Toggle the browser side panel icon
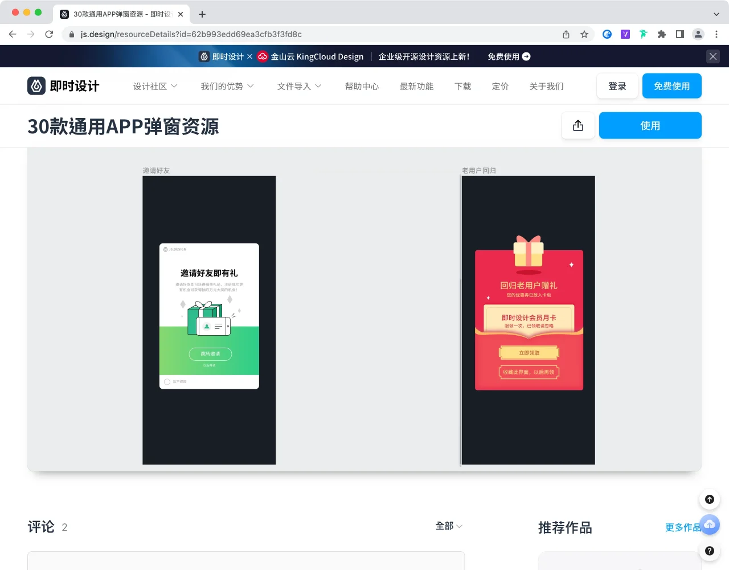The height and width of the screenshot is (570, 729). 680,34
